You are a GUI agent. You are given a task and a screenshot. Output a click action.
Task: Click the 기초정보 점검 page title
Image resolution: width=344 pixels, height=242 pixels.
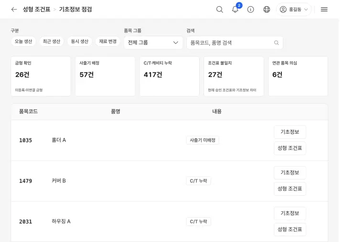coord(75,10)
